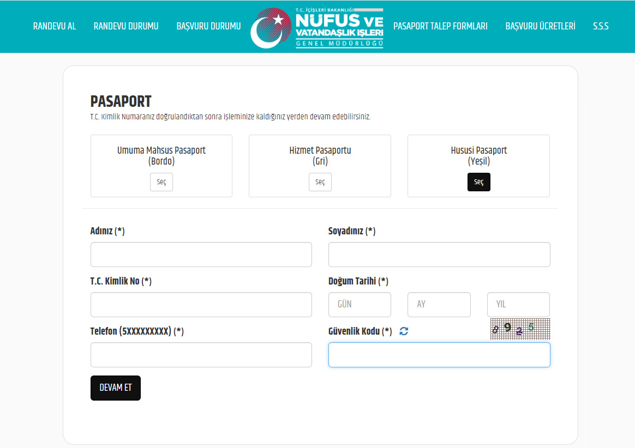Open Başvuru Durumu in navigation
Screen dimensions: 635x448
(208, 26)
